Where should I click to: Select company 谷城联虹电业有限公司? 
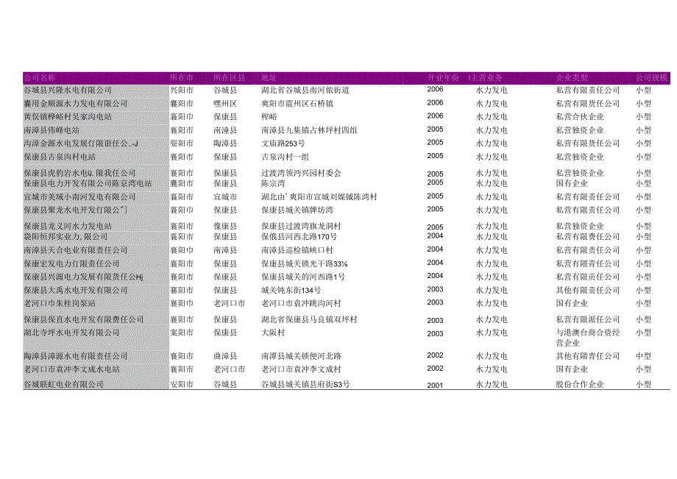point(63,384)
